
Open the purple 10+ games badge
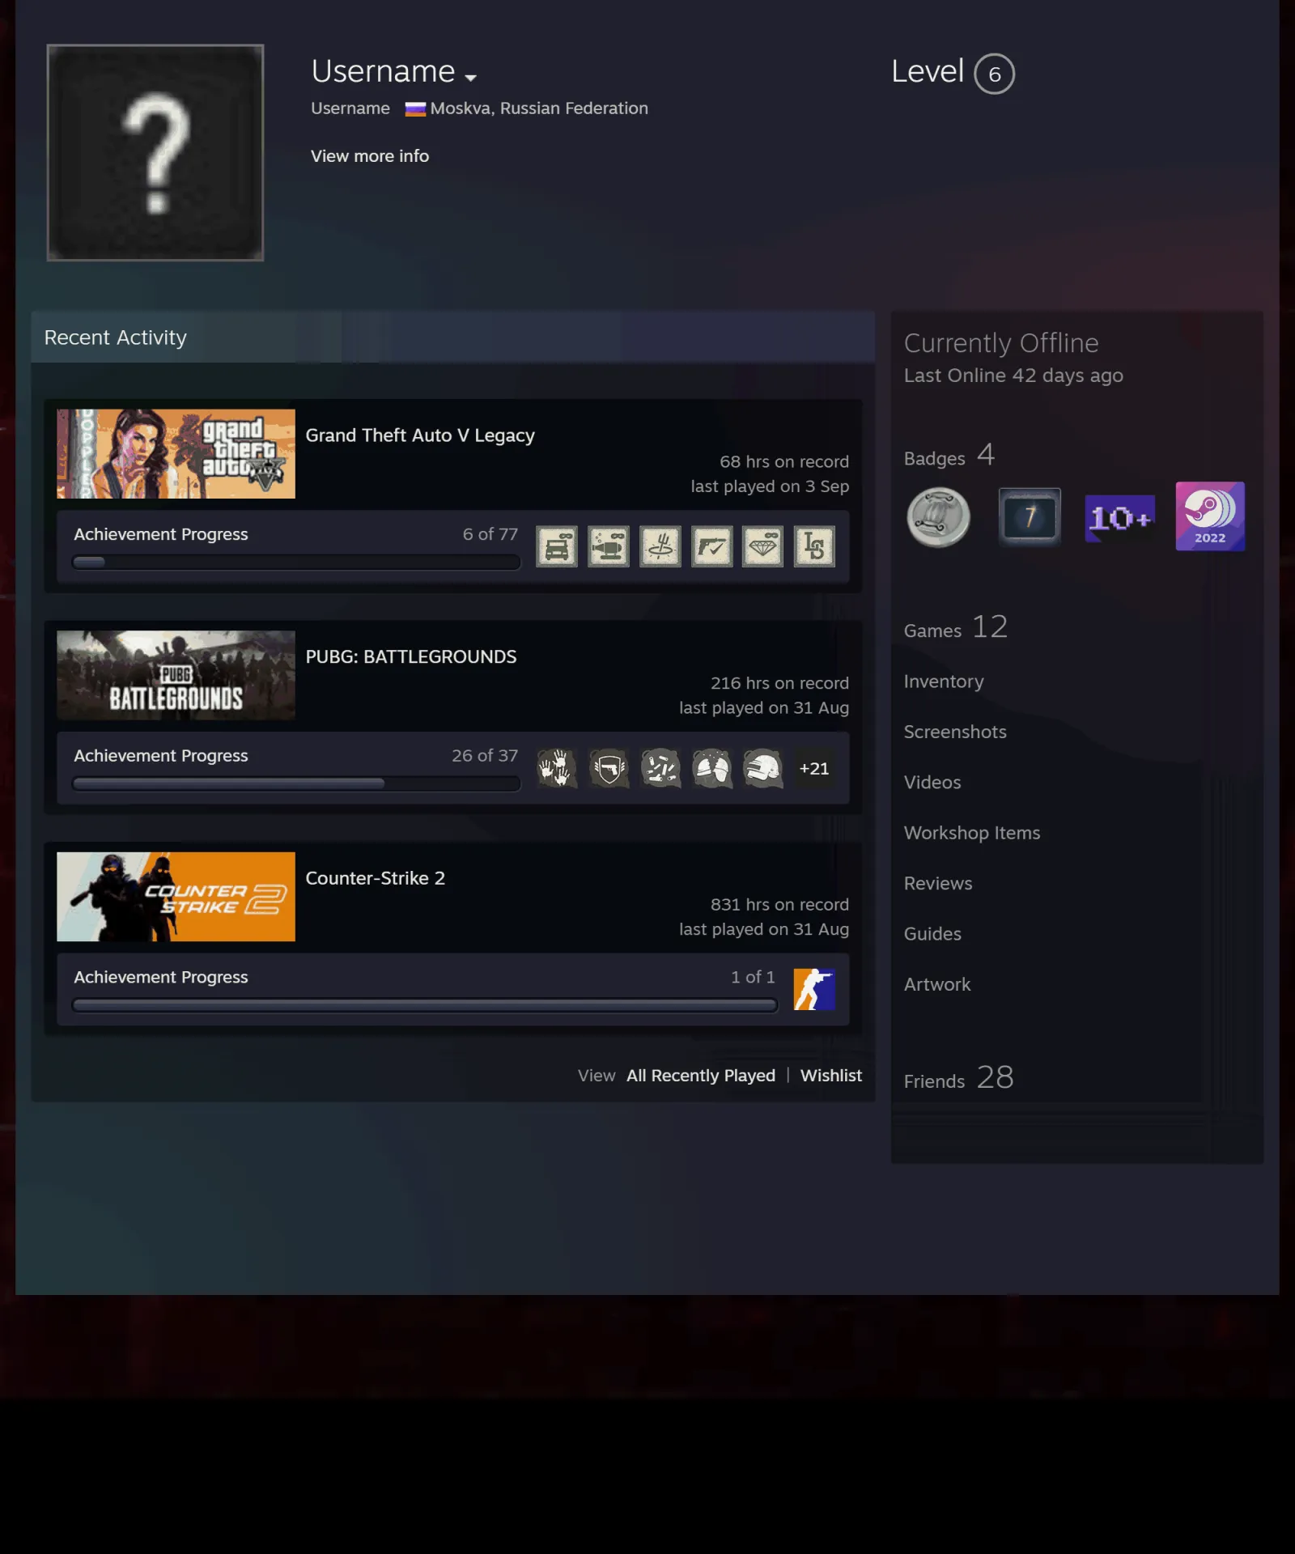point(1119,518)
